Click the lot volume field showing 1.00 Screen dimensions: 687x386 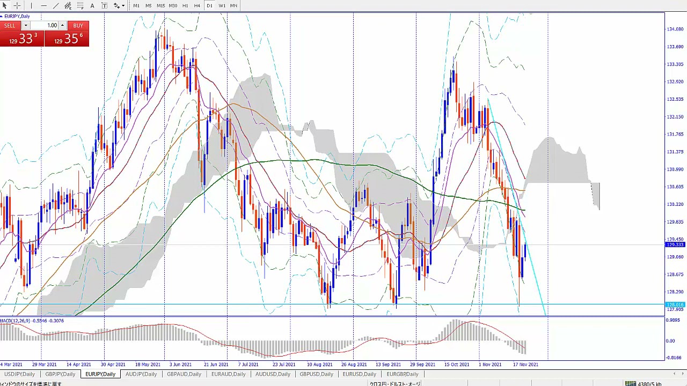tap(44, 26)
